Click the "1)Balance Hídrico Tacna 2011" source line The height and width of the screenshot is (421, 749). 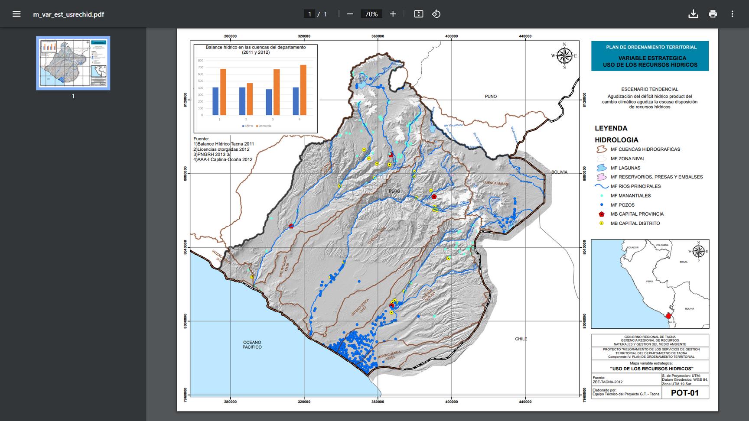tap(224, 144)
